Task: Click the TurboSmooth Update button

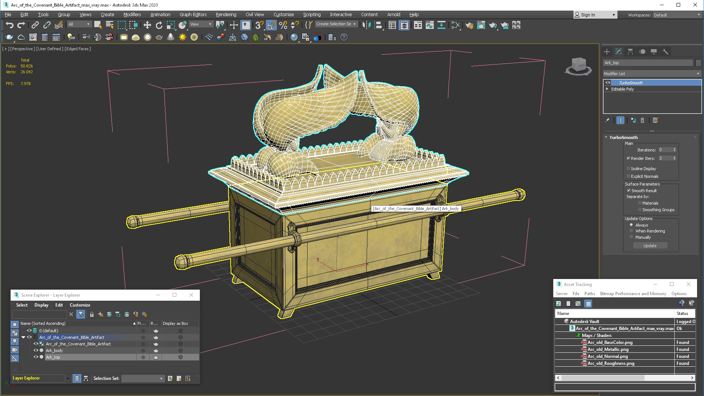Action: coord(650,246)
